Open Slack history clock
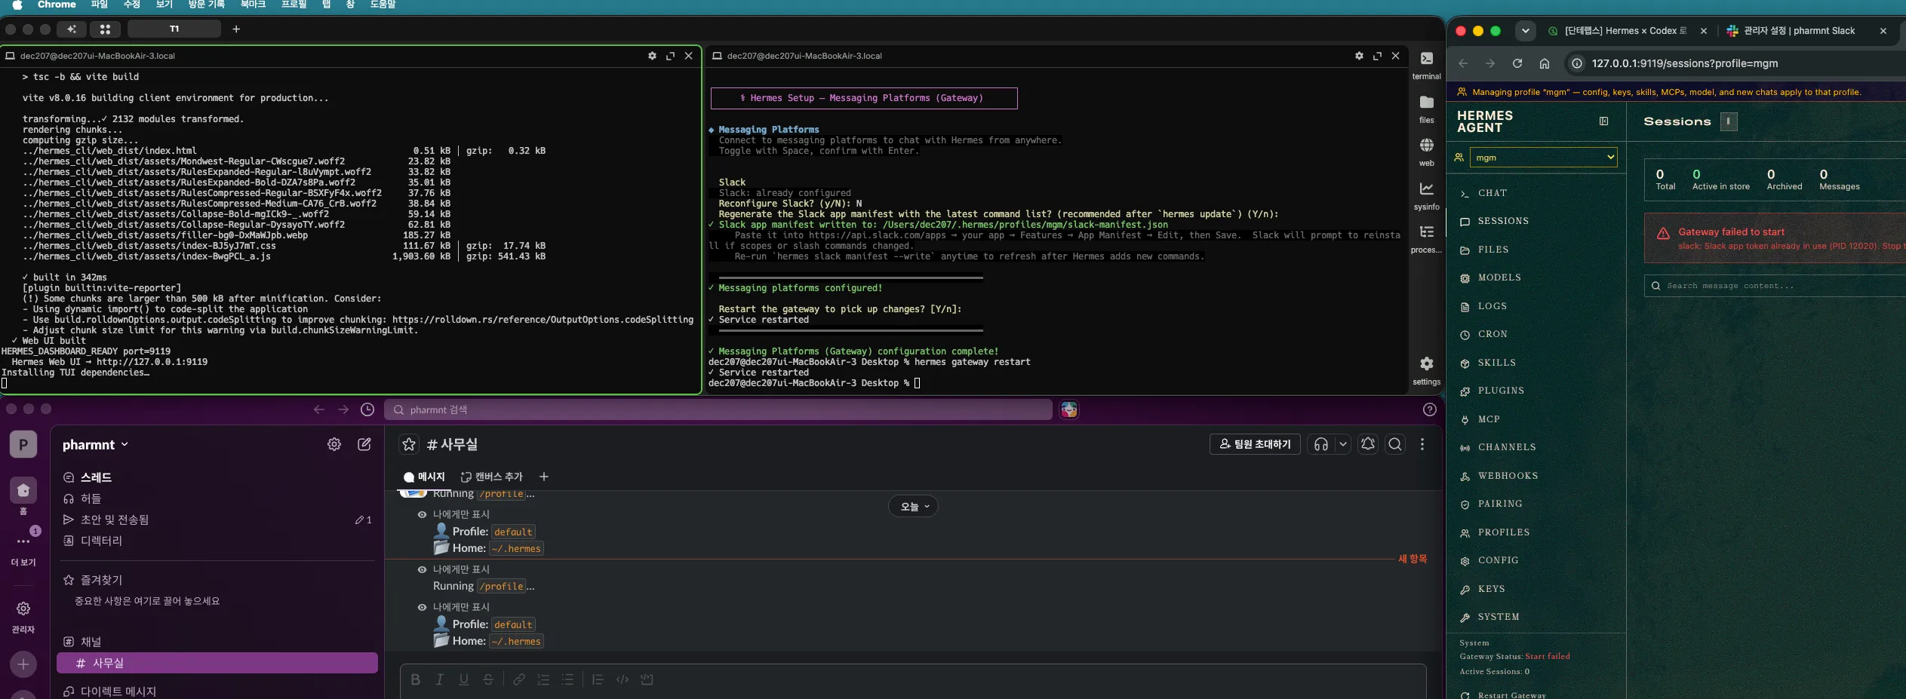The width and height of the screenshot is (1906, 699). click(367, 409)
